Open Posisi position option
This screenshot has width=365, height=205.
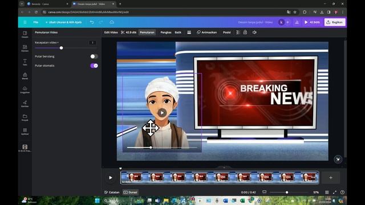227,32
